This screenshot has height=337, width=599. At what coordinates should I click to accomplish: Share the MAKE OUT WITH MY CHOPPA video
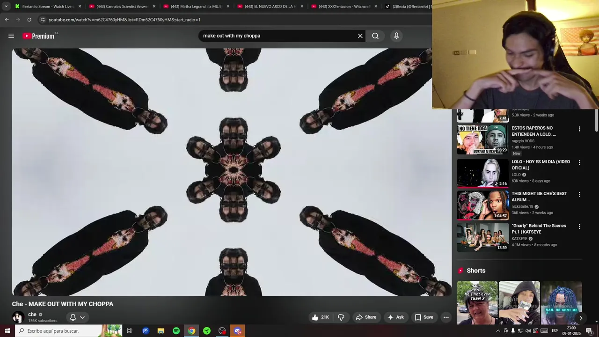366,317
